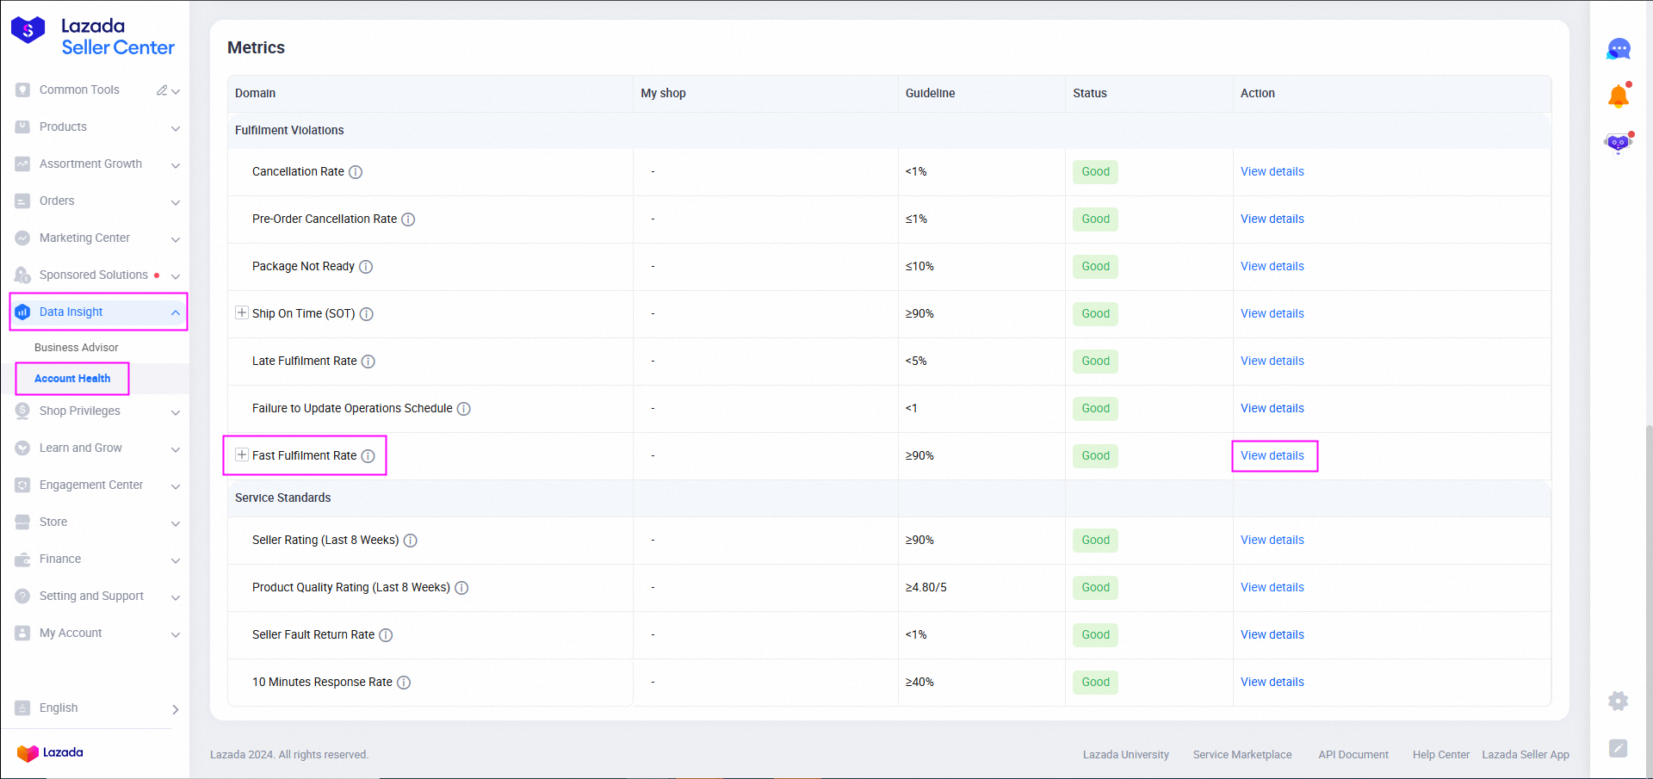Click info icon next to Package Not Ready
The height and width of the screenshot is (779, 1653).
click(366, 267)
